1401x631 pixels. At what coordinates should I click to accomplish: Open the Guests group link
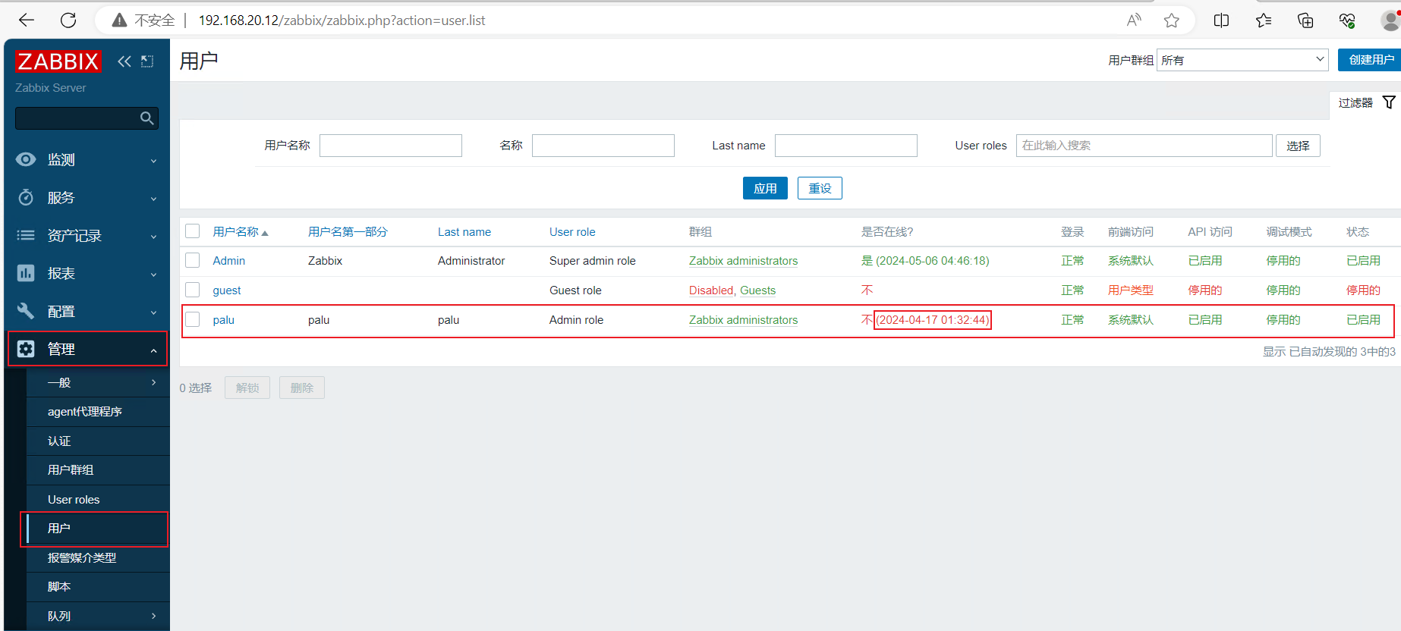757,290
